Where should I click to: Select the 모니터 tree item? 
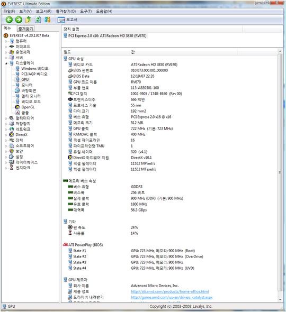26,85
